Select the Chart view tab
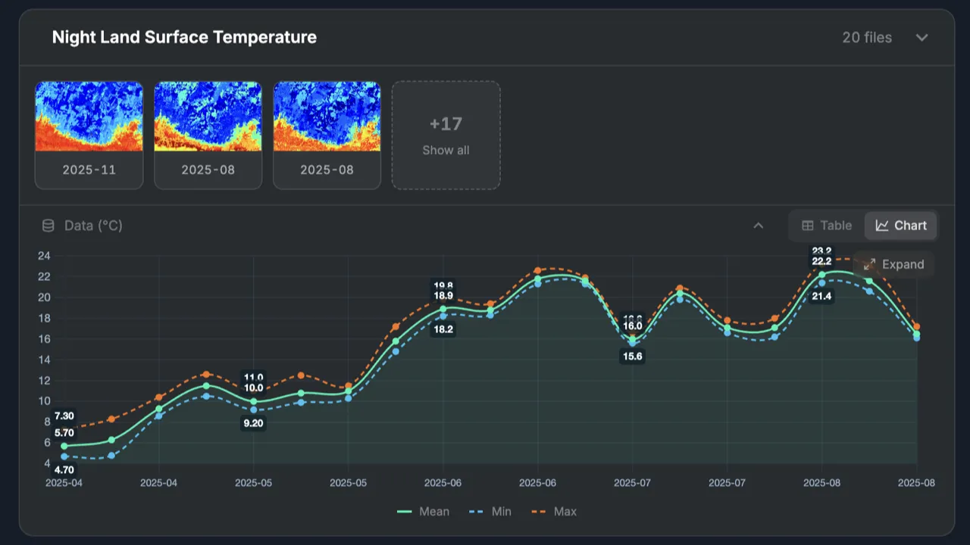Screen dimensions: 970x545 (901, 226)
